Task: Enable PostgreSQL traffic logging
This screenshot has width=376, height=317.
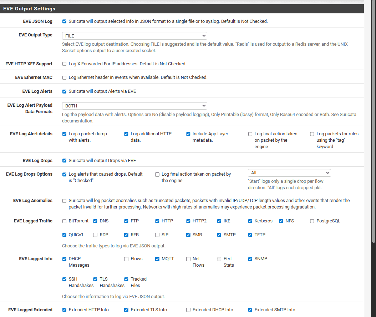Action: tap(312, 221)
